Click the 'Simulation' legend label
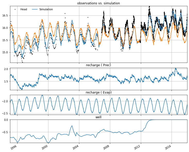This screenshot has width=189, height=152. click(46, 10)
